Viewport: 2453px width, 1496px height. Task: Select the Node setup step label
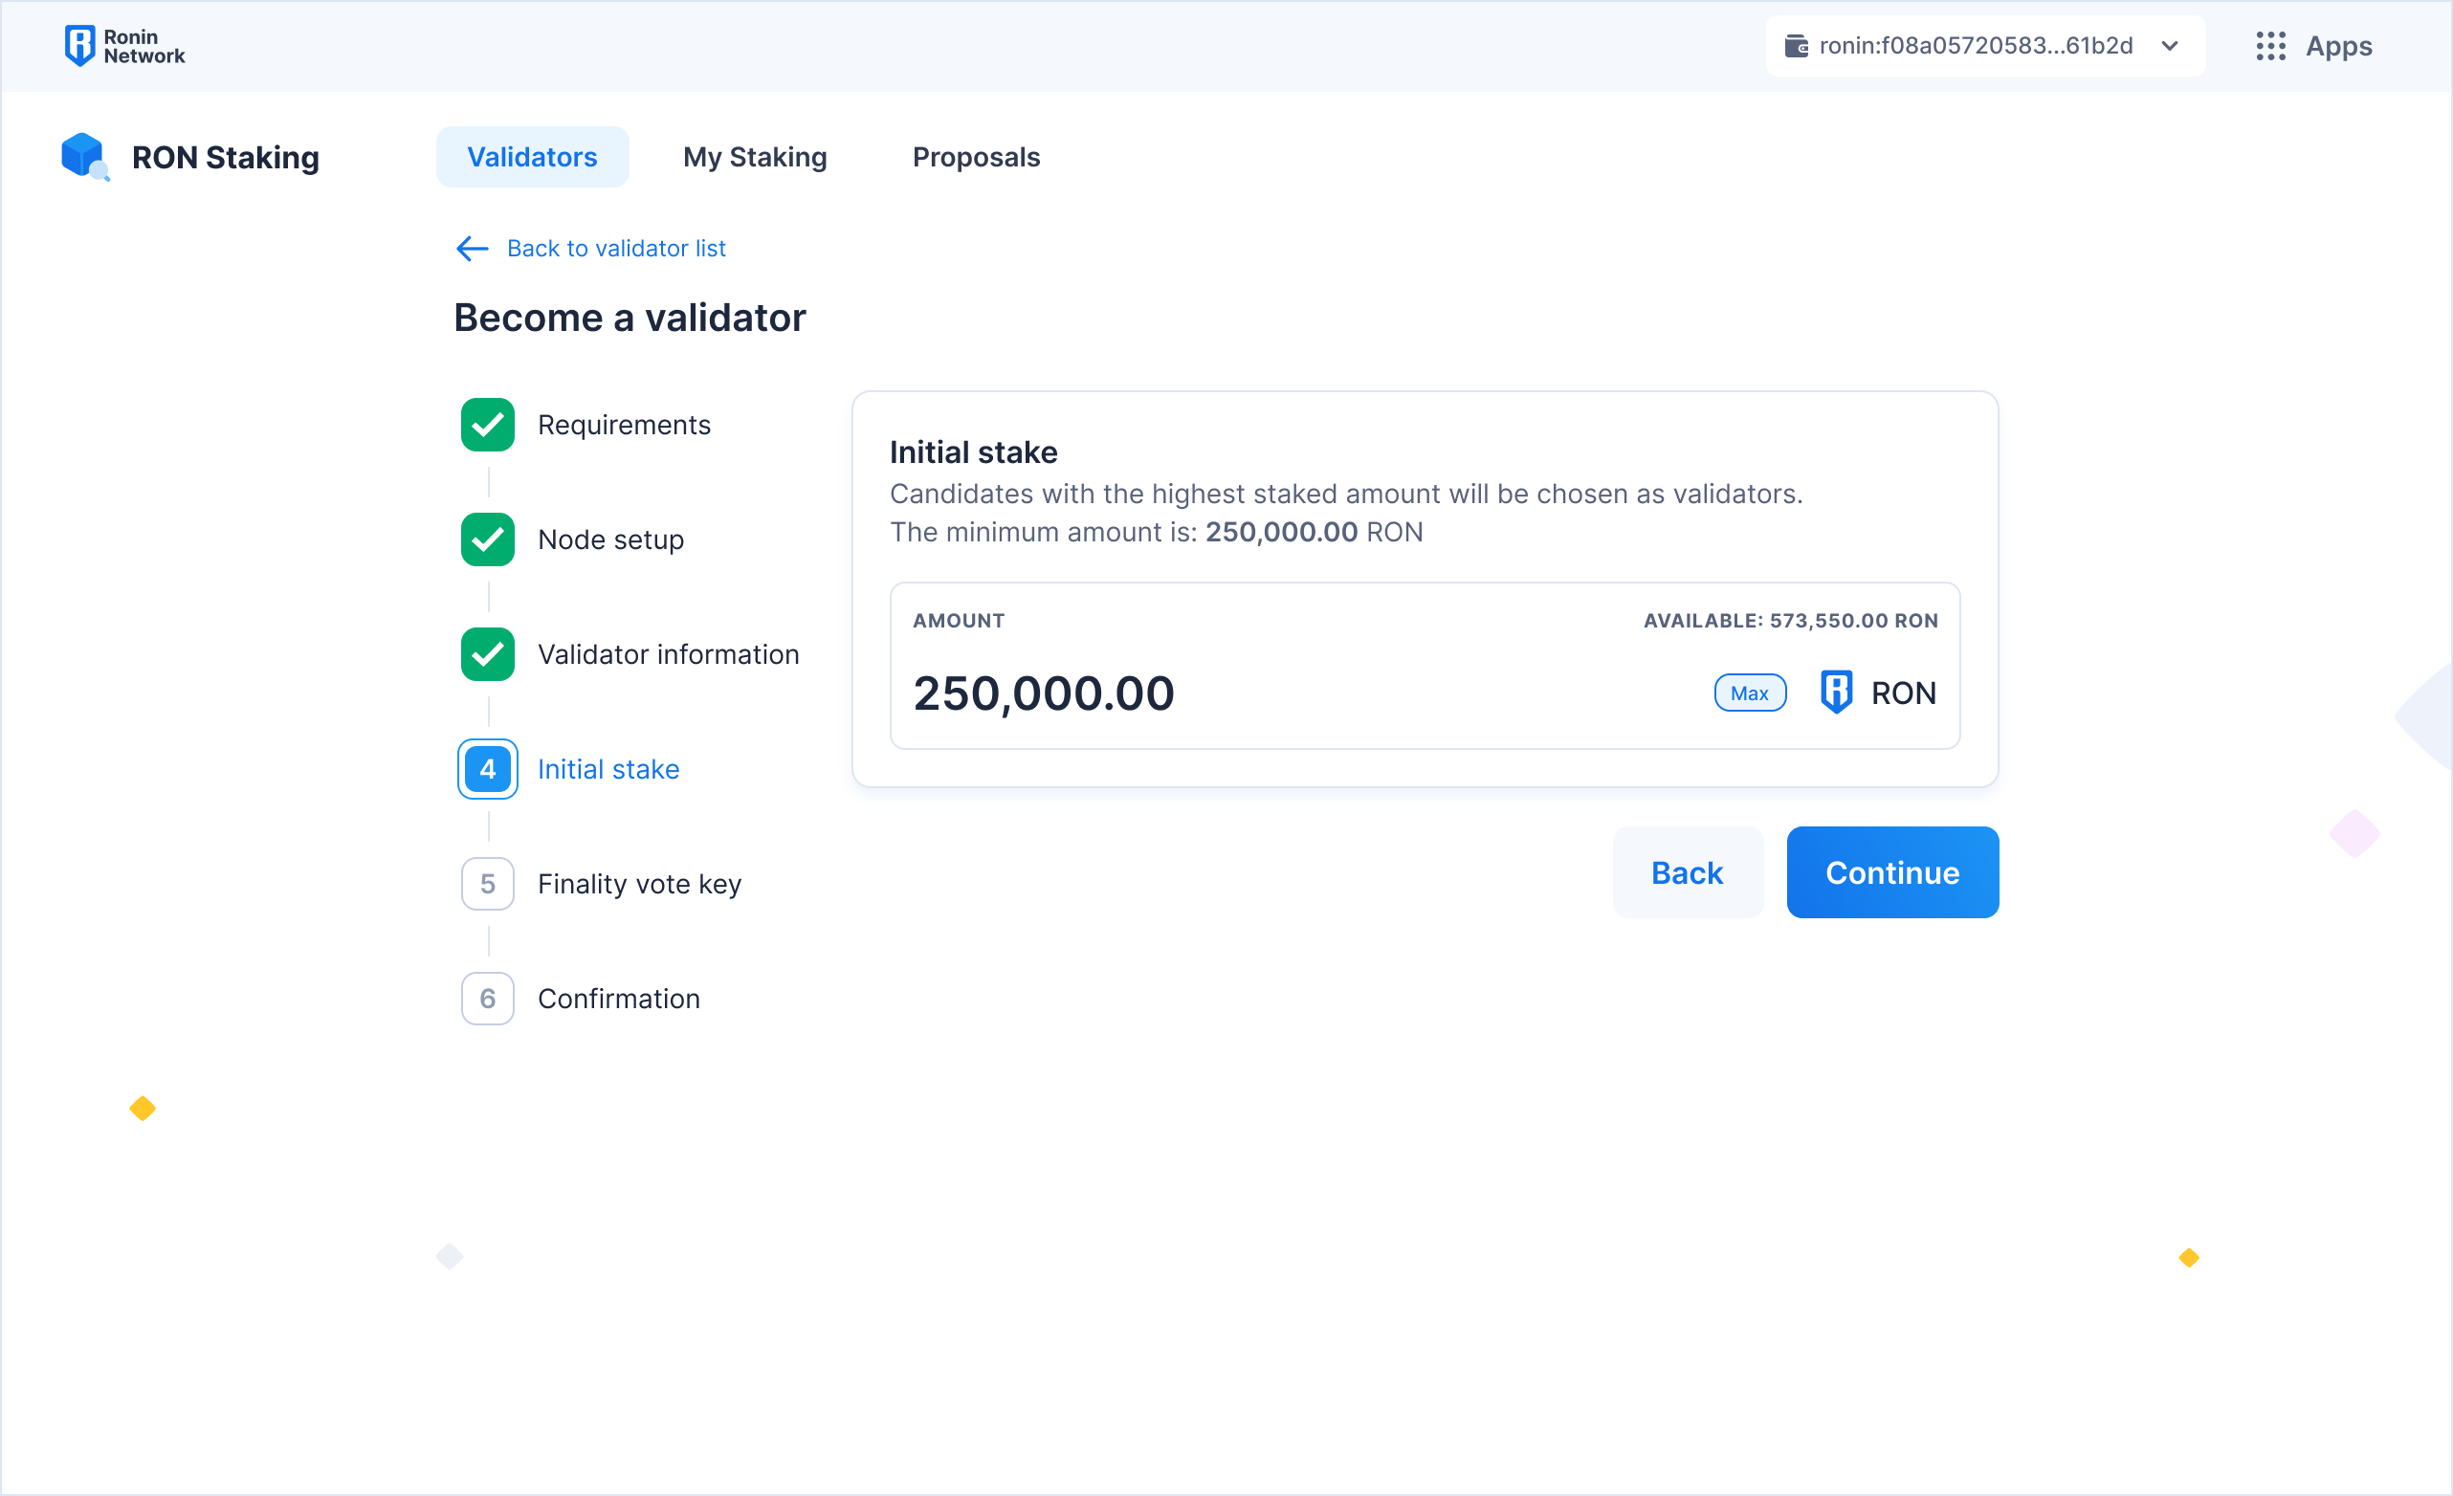611,539
